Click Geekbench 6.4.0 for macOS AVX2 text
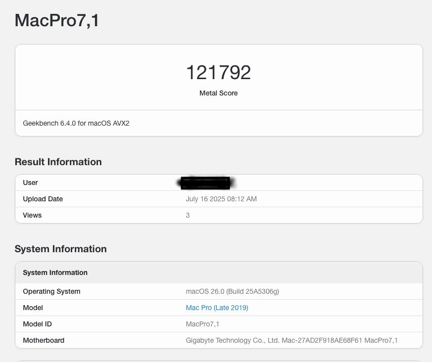This screenshot has height=362, width=432. pyautogui.click(x=76, y=123)
